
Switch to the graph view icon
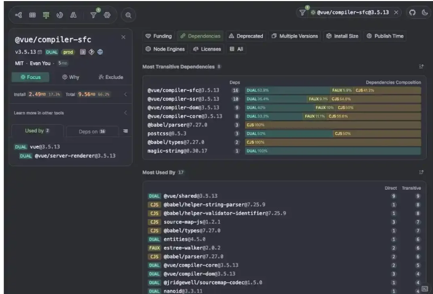click(19, 15)
